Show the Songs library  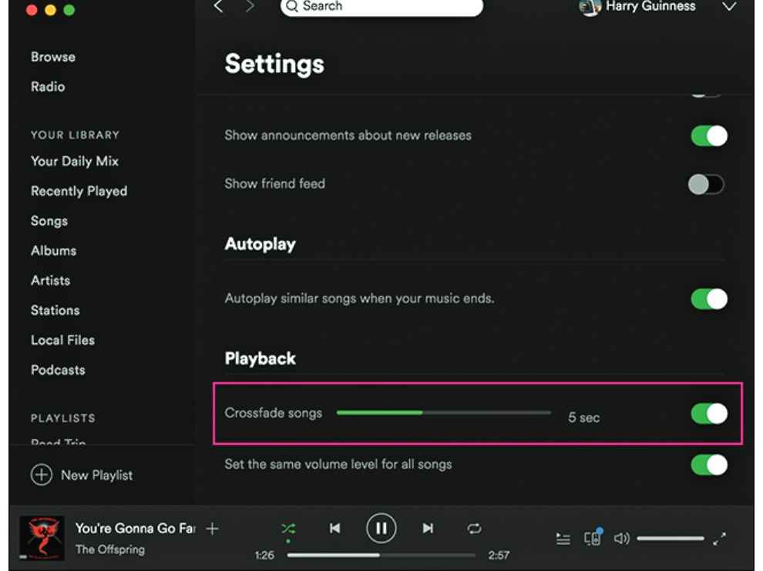click(x=49, y=221)
